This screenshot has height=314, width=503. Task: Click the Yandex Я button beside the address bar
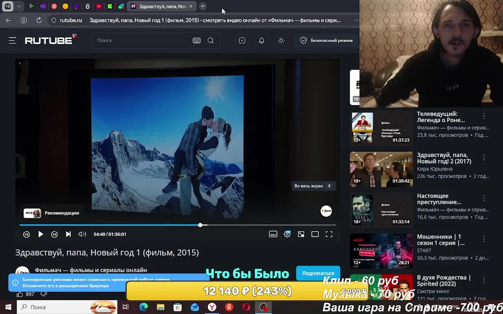[24, 20]
